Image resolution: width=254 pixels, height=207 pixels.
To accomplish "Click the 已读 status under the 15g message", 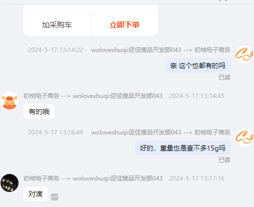I will click(x=224, y=160).
